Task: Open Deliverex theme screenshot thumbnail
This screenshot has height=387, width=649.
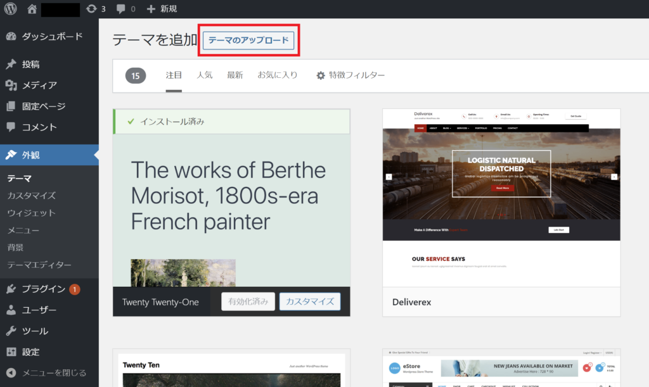Action: [x=501, y=198]
